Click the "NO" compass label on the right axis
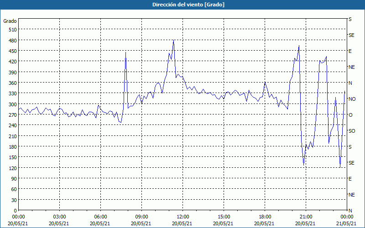 click(352, 99)
